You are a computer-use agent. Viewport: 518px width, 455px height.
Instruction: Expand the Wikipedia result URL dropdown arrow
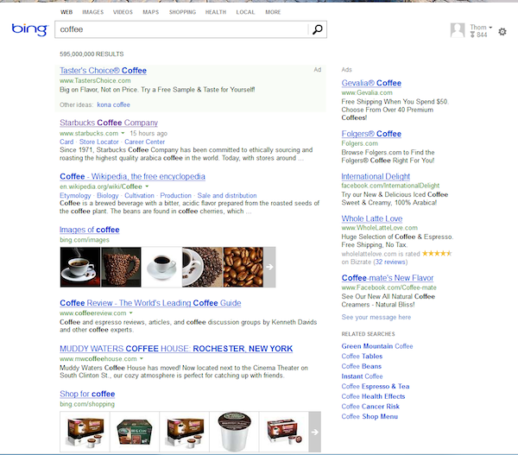[147, 186]
